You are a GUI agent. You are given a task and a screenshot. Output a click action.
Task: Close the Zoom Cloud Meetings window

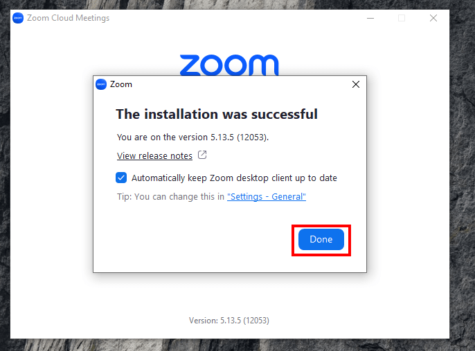pos(433,18)
